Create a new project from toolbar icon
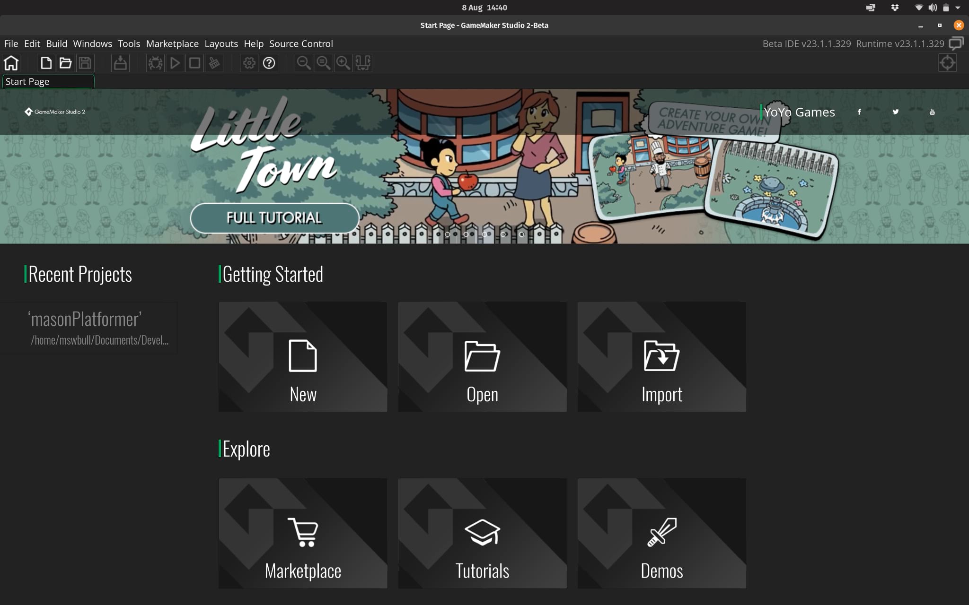Viewport: 969px width, 605px height. pyautogui.click(x=46, y=63)
